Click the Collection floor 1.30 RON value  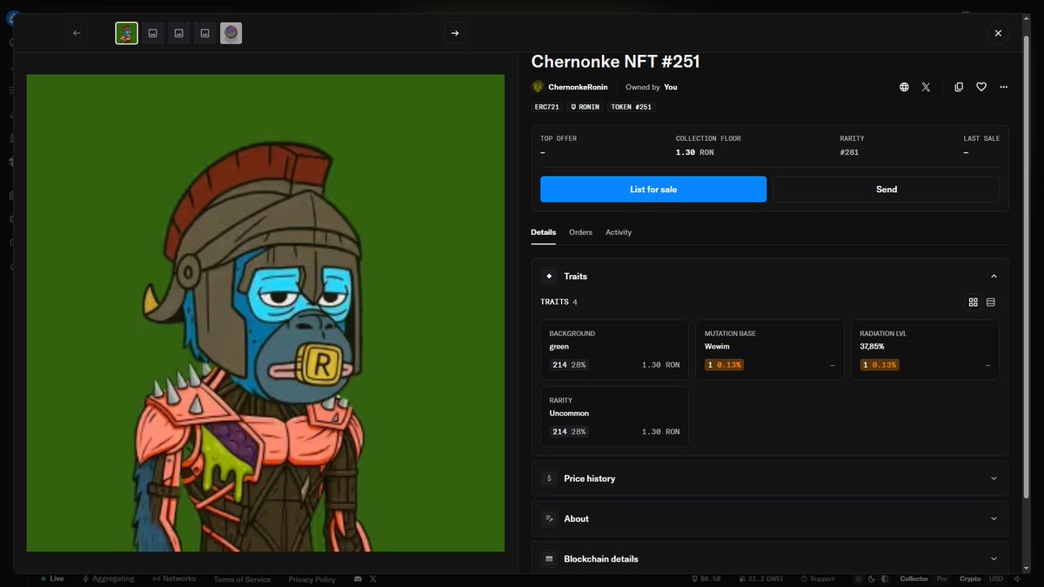point(694,152)
